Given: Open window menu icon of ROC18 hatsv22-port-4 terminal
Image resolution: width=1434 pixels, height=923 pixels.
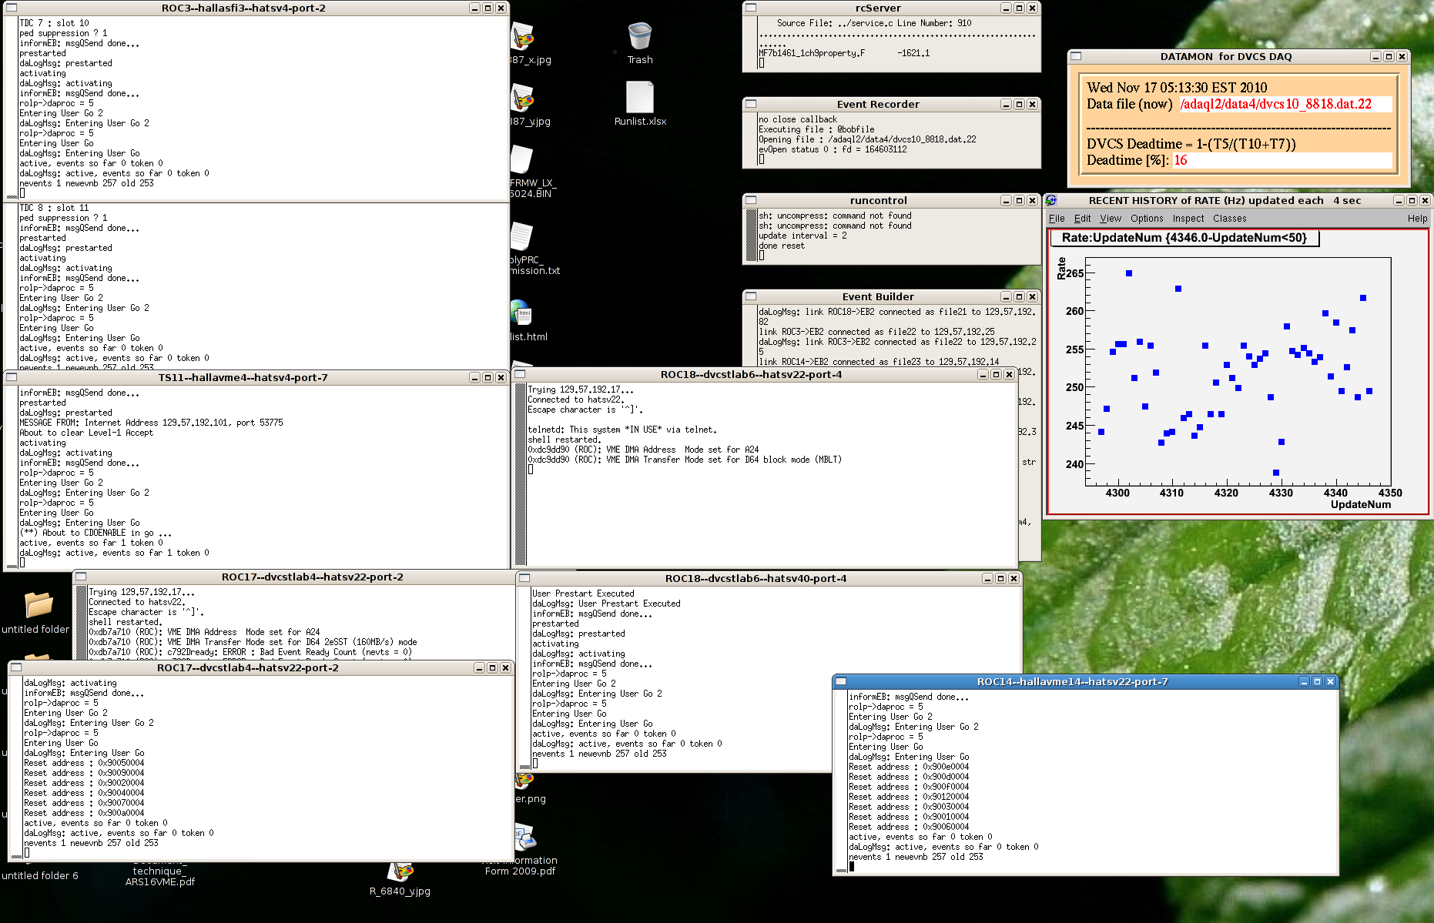Looking at the screenshot, I should click(520, 374).
